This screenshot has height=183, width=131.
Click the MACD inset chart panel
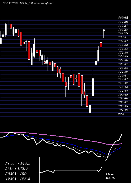[72, 170]
